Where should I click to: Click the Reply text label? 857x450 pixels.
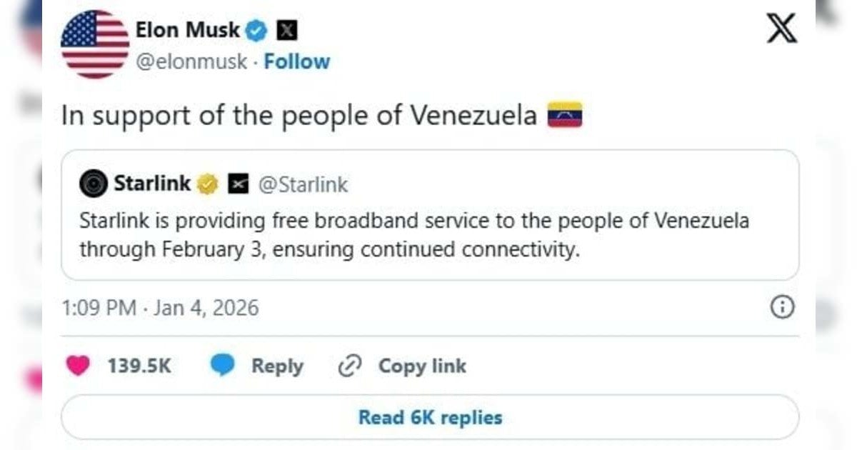(x=277, y=366)
